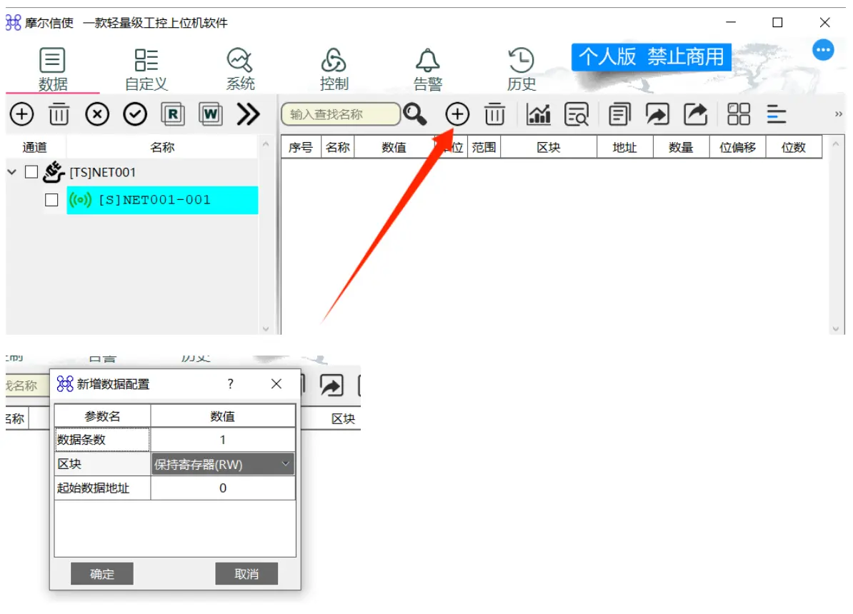Click the 起始数据地址 parameter cell

102,488
